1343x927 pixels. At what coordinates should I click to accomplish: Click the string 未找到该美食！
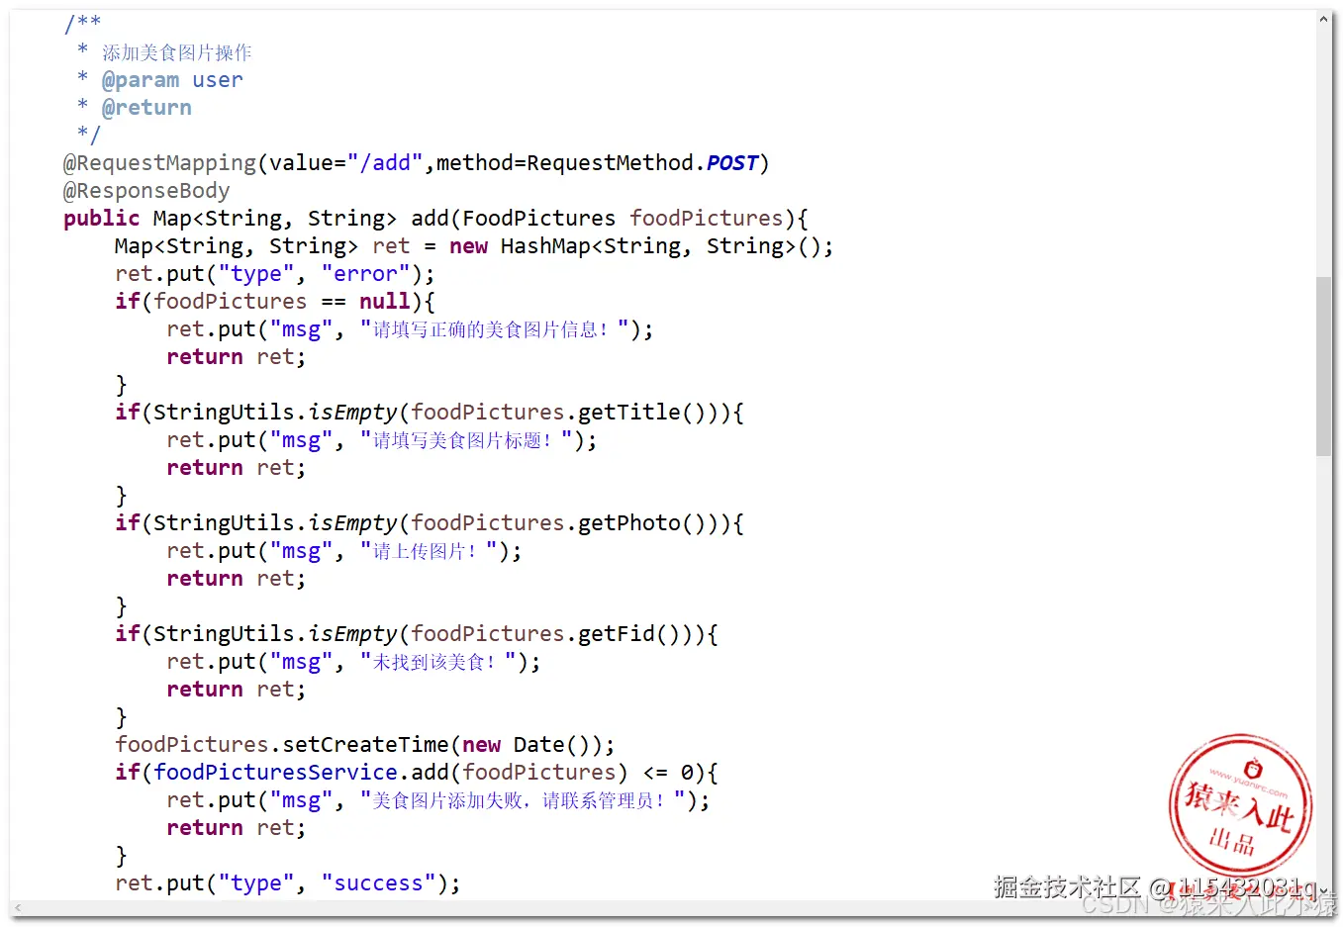438,662
